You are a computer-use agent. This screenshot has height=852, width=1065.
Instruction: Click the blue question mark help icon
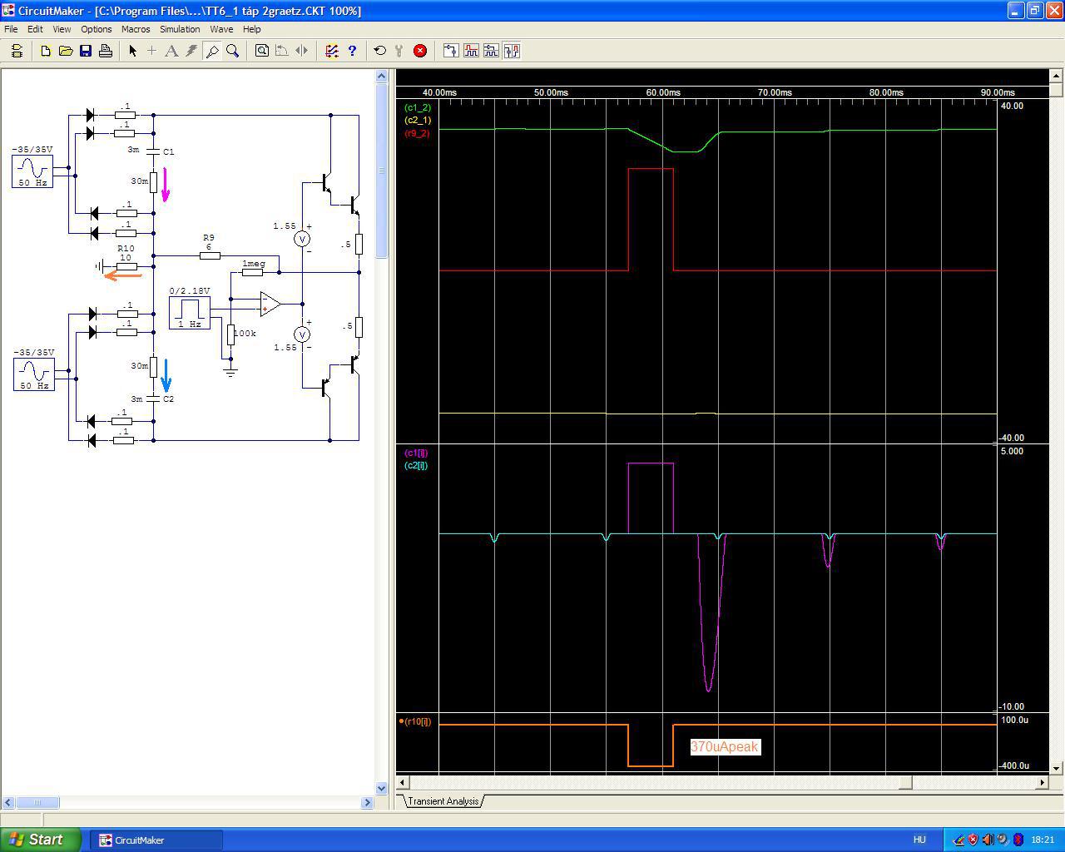352,51
